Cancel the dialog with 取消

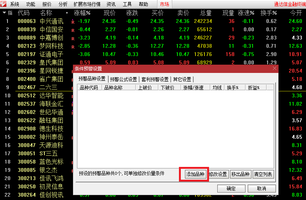click(262, 188)
